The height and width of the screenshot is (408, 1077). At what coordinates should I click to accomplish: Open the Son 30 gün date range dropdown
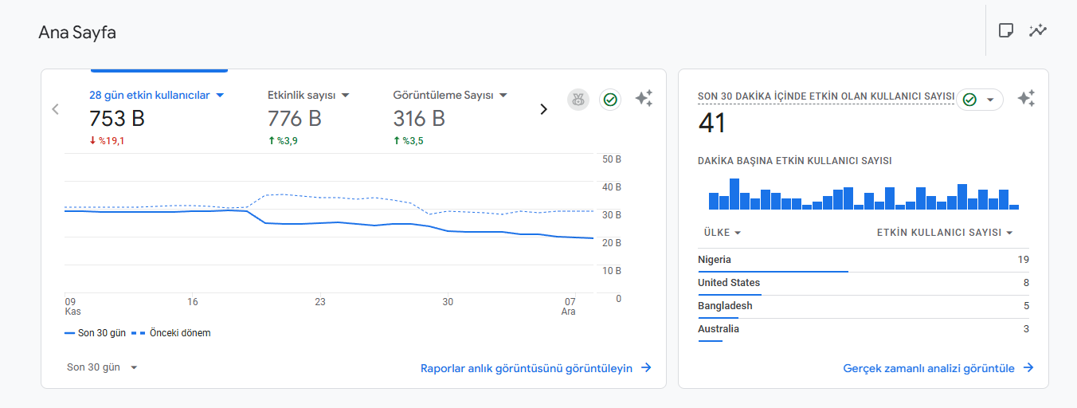pos(103,367)
